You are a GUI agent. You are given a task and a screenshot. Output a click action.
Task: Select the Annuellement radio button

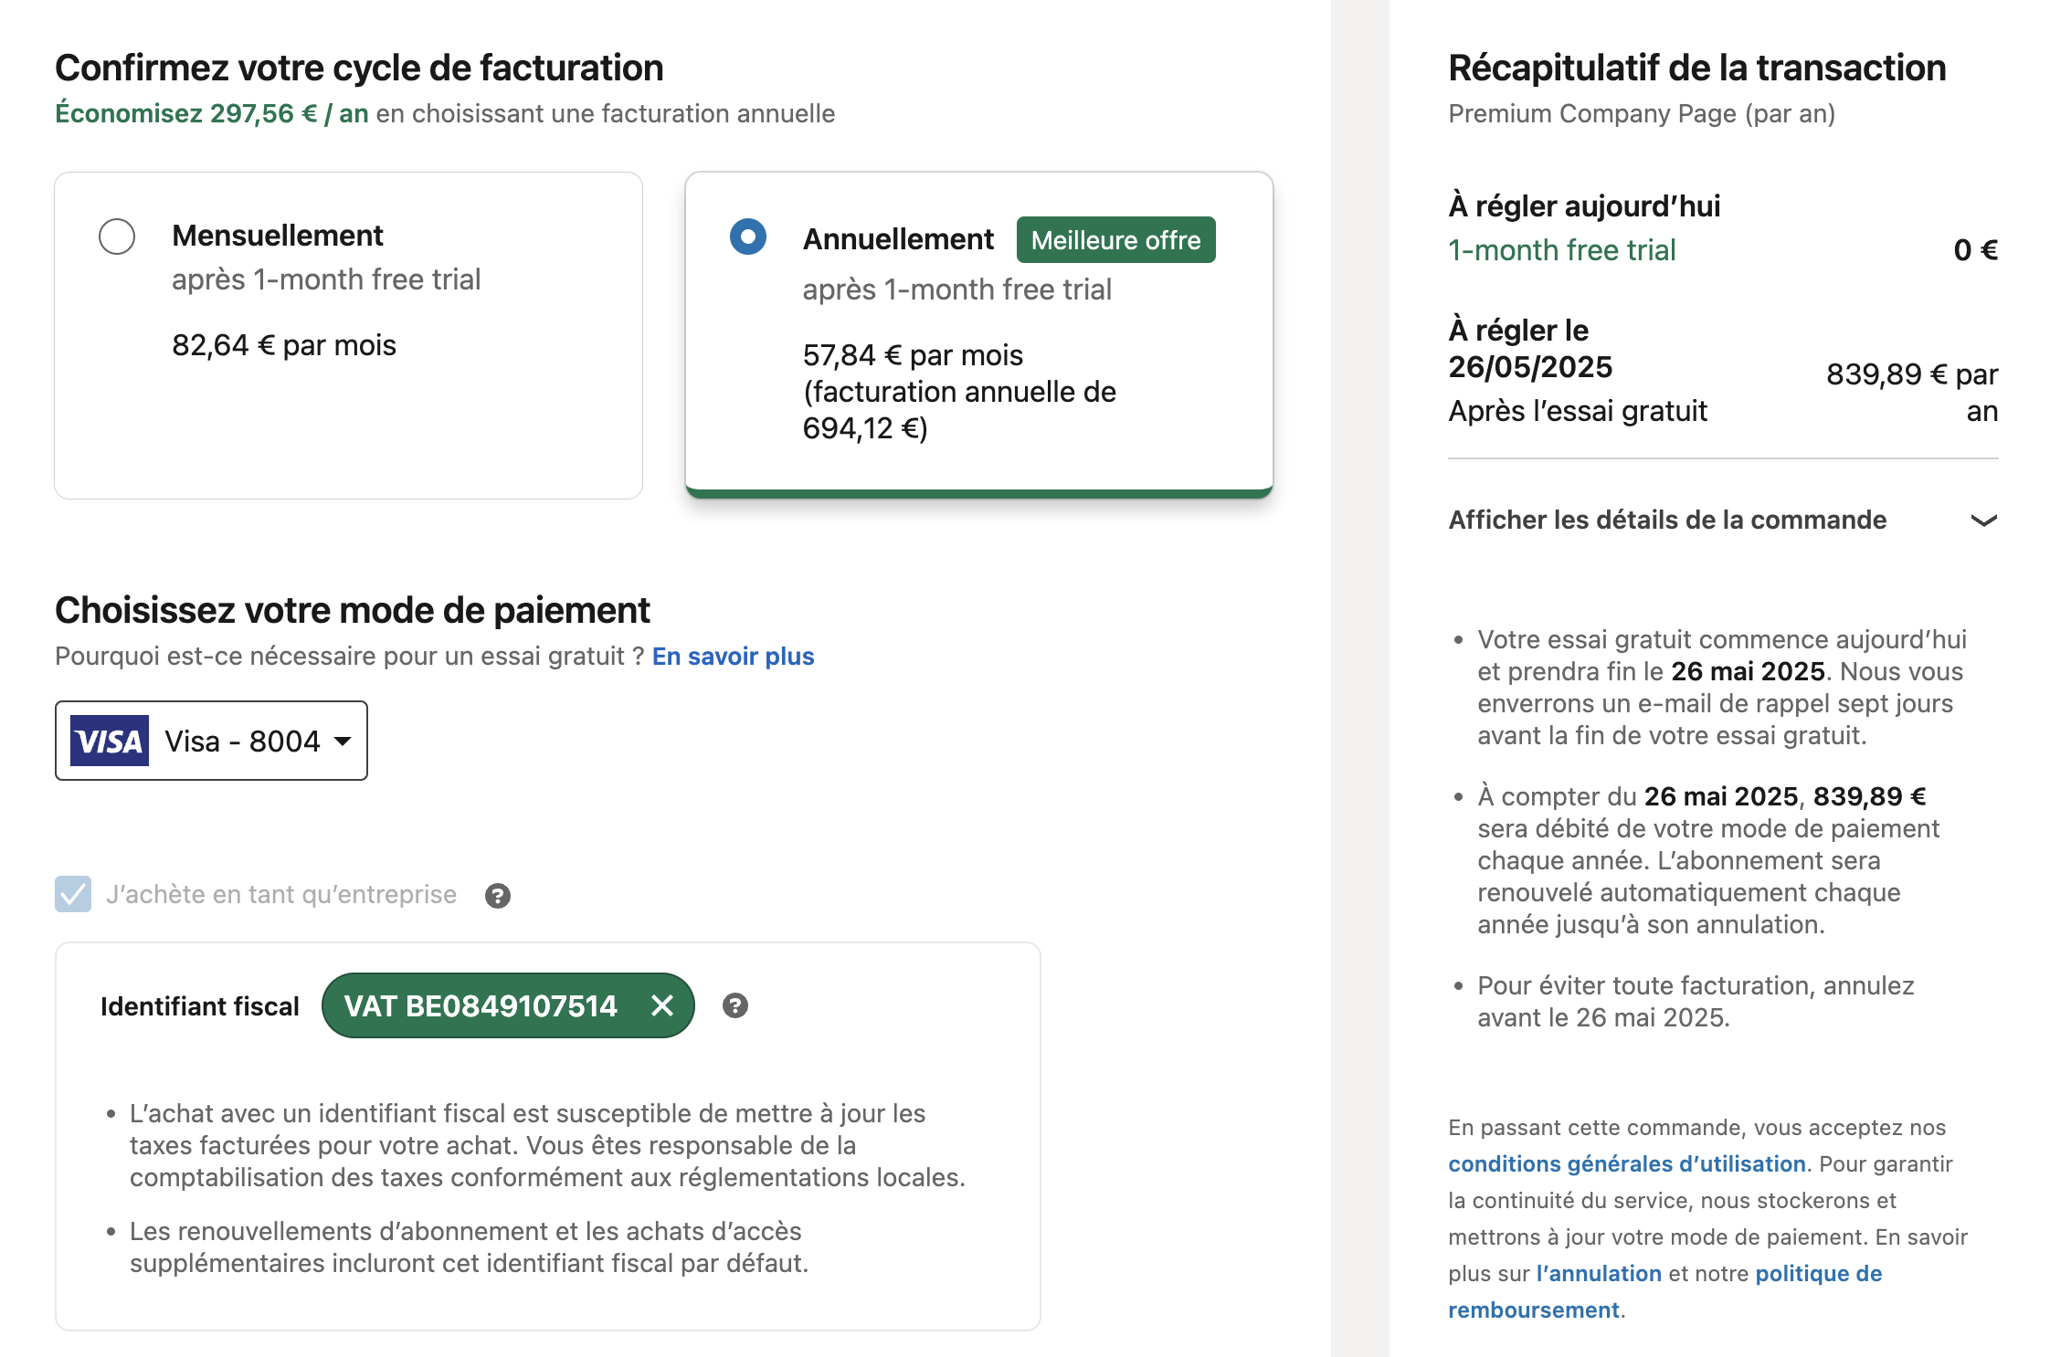pos(748,237)
